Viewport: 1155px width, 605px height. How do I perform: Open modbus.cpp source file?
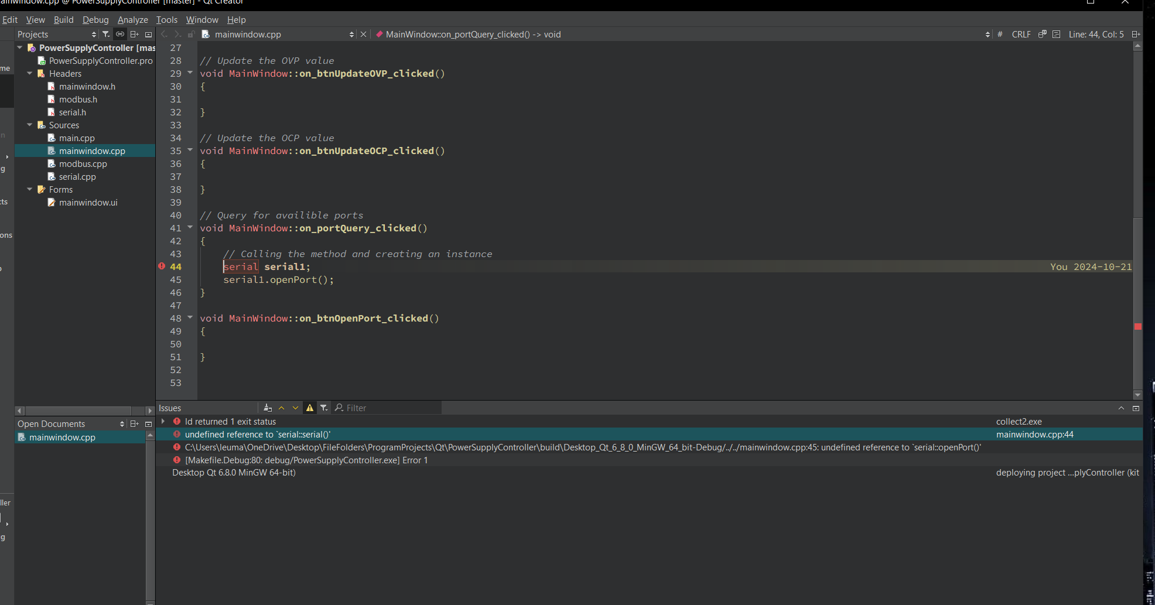(x=77, y=164)
